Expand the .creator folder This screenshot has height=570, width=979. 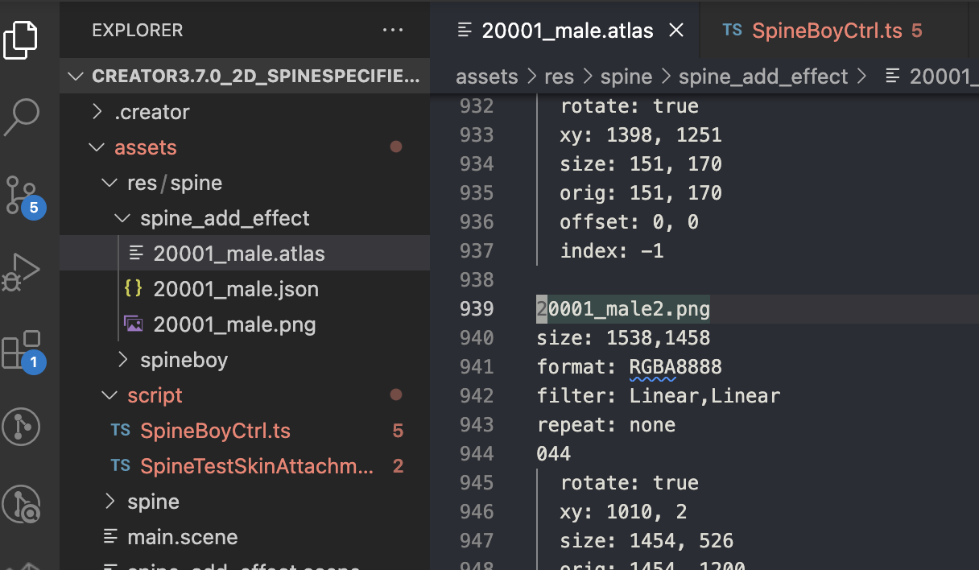[98, 112]
